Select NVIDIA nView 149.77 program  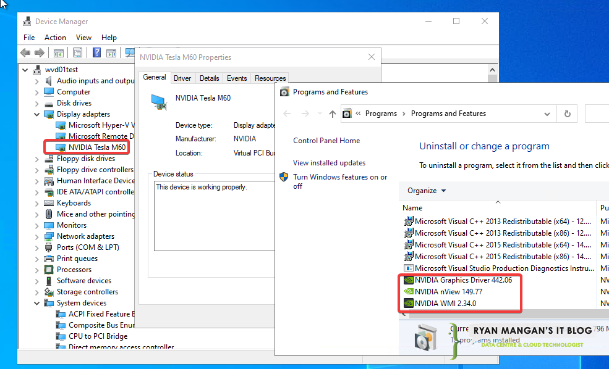click(448, 291)
